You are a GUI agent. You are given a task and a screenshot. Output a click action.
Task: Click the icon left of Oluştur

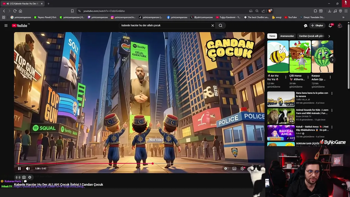tap(305, 25)
